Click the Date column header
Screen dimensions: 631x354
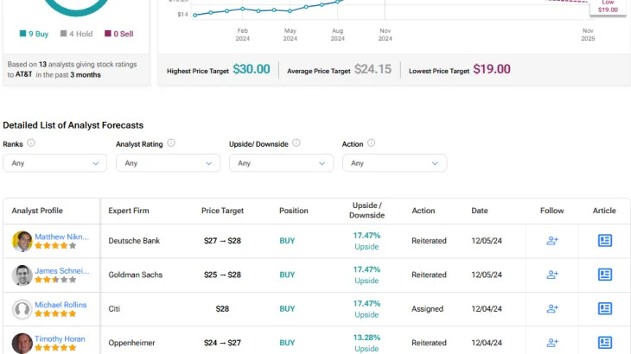coord(480,211)
